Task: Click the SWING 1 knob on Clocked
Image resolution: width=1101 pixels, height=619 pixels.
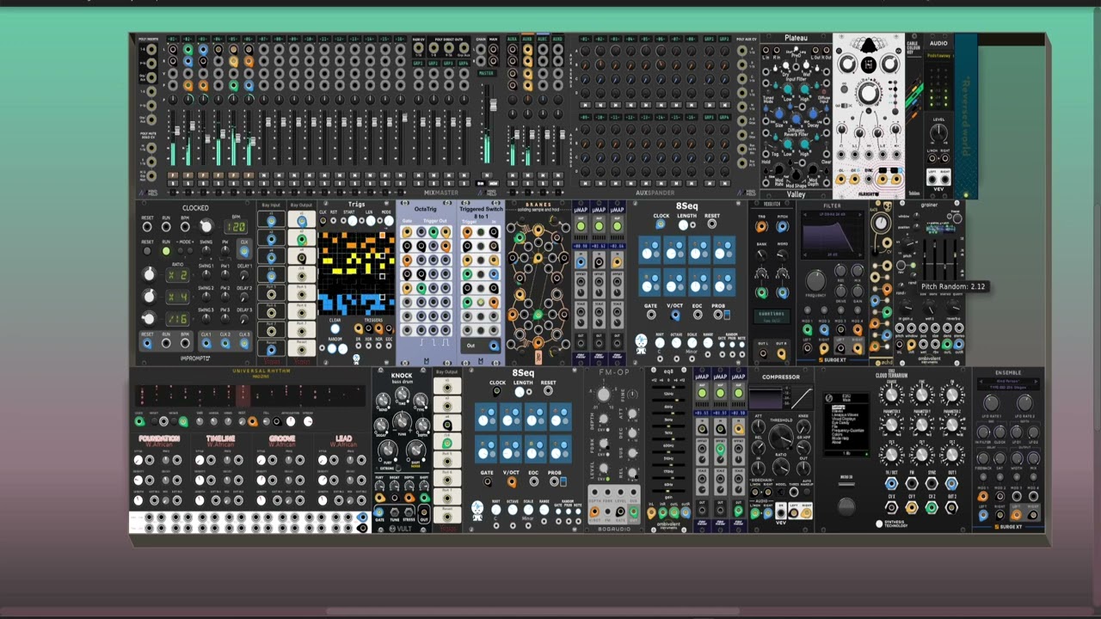Action: click(x=206, y=275)
